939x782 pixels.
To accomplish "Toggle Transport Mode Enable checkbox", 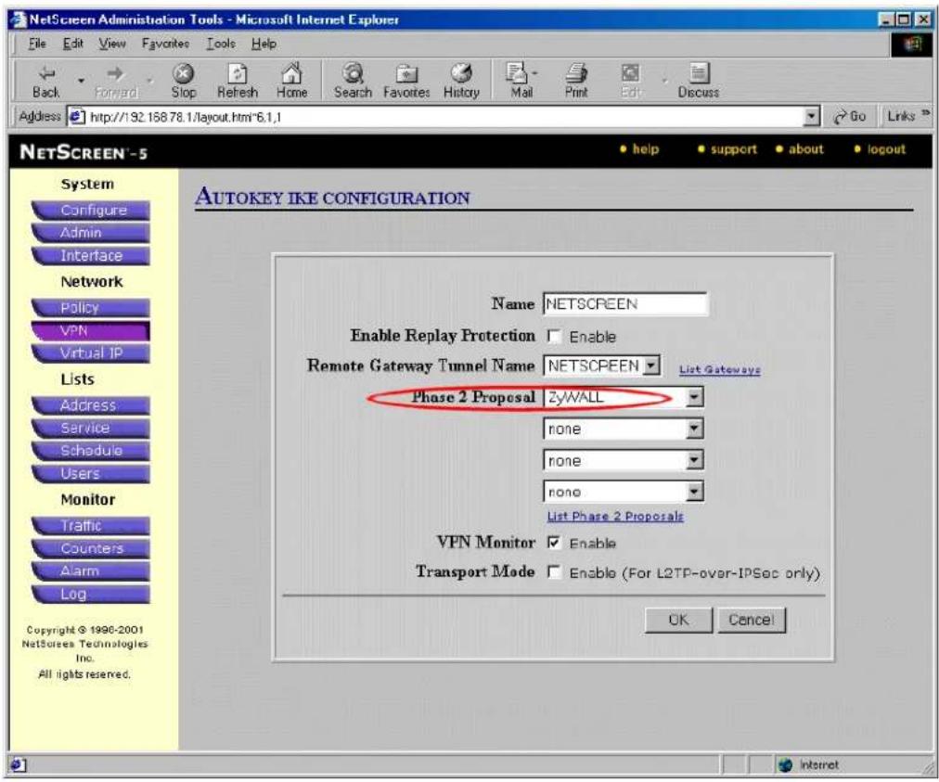I will [x=554, y=573].
